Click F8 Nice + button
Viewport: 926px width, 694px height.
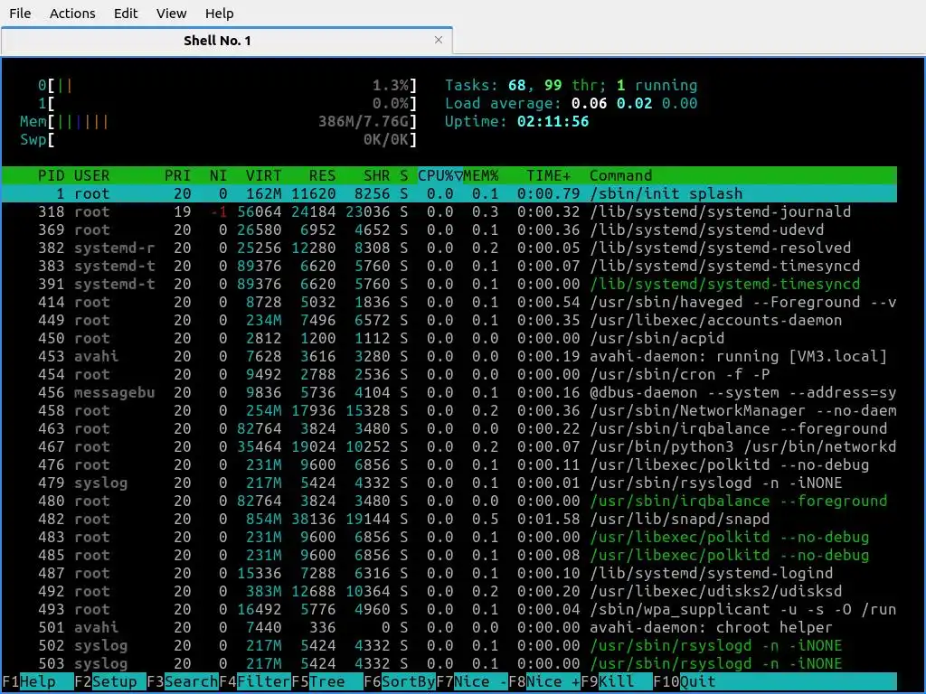(544, 681)
